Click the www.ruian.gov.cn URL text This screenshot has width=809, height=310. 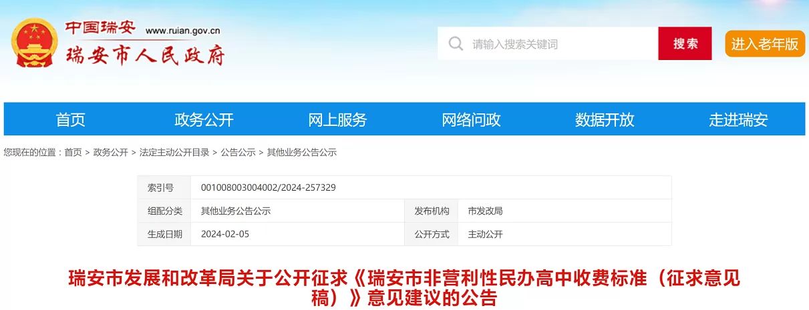[x=183, y=31]
